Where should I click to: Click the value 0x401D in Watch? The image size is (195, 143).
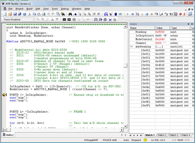click(x=160, y=65)
